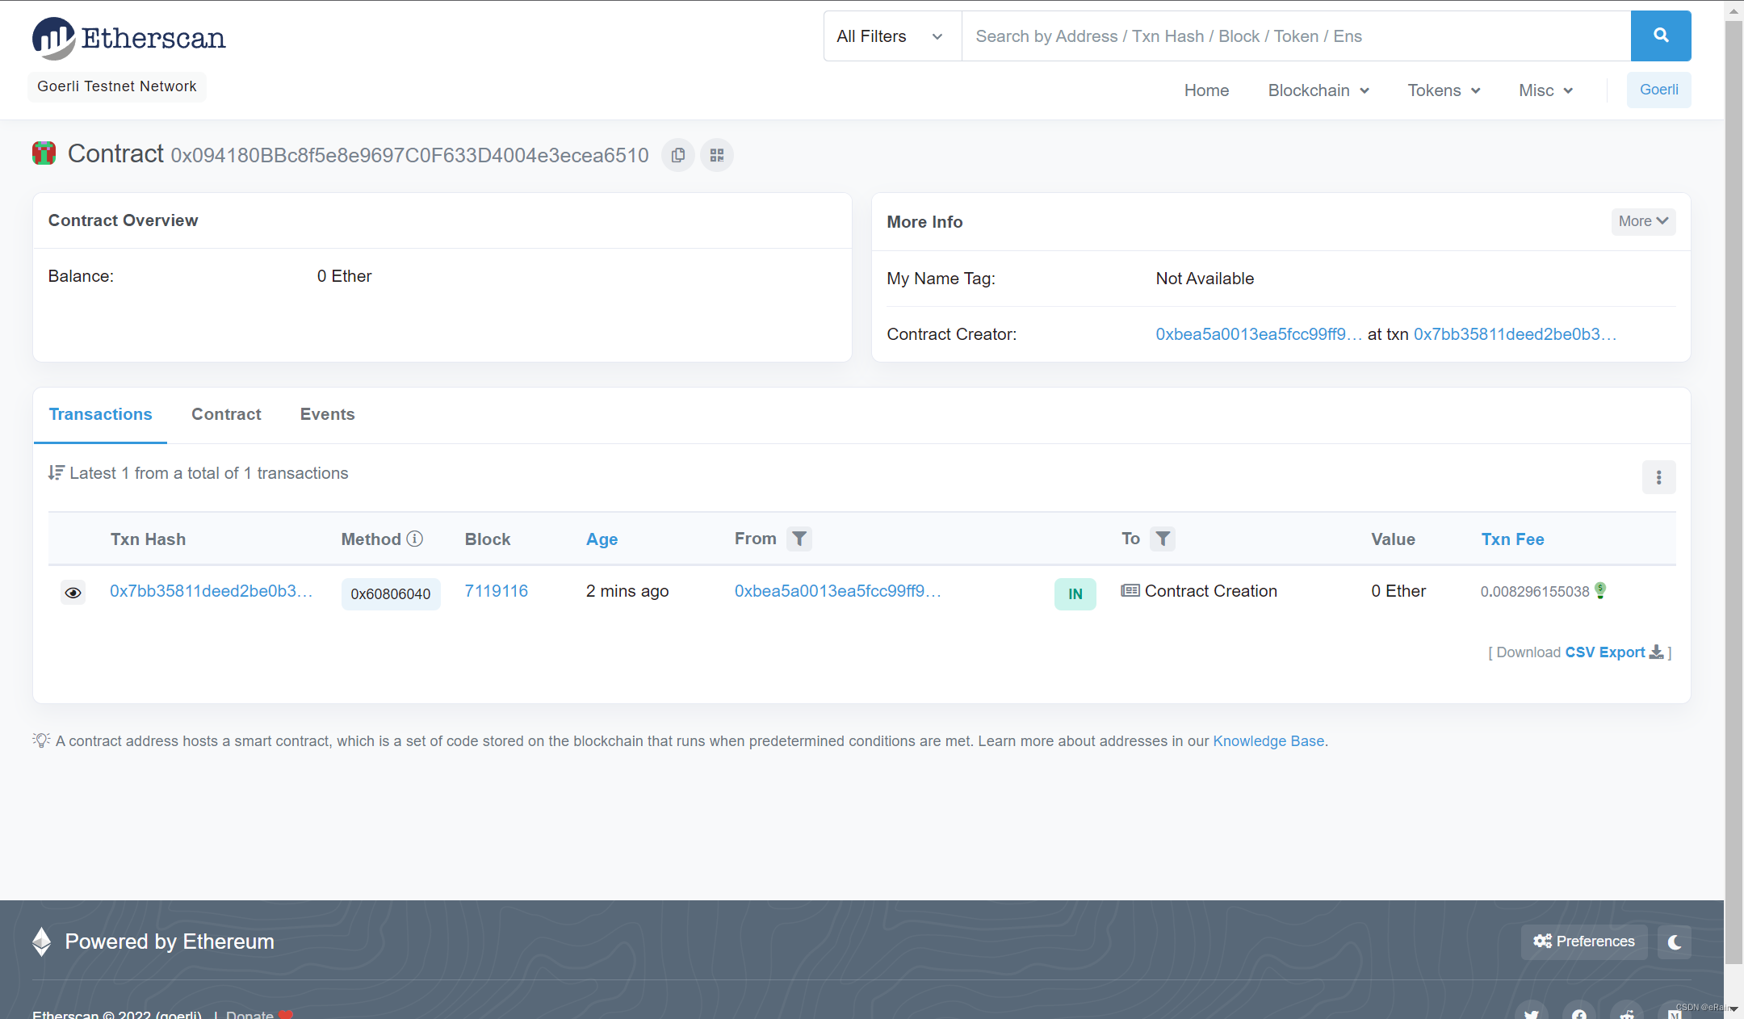
Task: Click the Contract Creation document icon
Action: (x=1130, y=591)
